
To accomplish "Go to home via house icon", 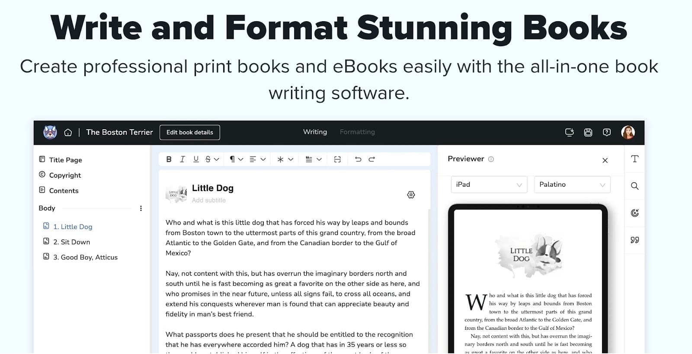I will (68, 132).
